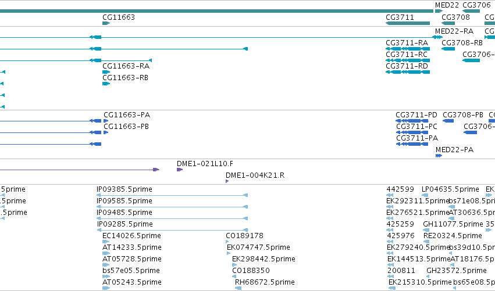This screenshot has height=291, width=495.
Task: Select EST IP09585.5prime
Action: click(x=124, y=201)
